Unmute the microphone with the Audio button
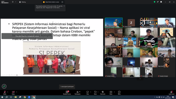176x99 pixels. pyautogui.click(x=5, y=92)
